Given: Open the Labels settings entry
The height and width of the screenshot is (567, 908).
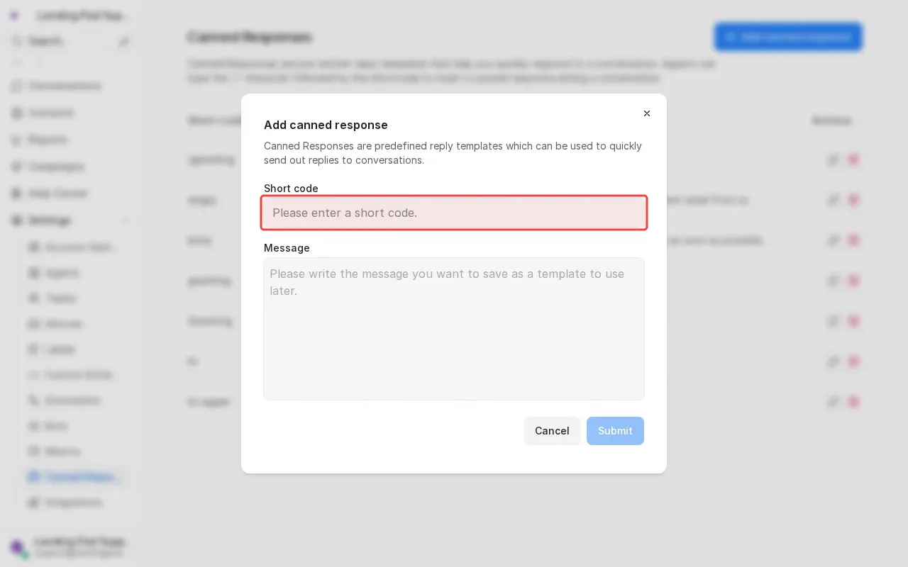Looking at the screenshot, I should click(x=60, y=349).
